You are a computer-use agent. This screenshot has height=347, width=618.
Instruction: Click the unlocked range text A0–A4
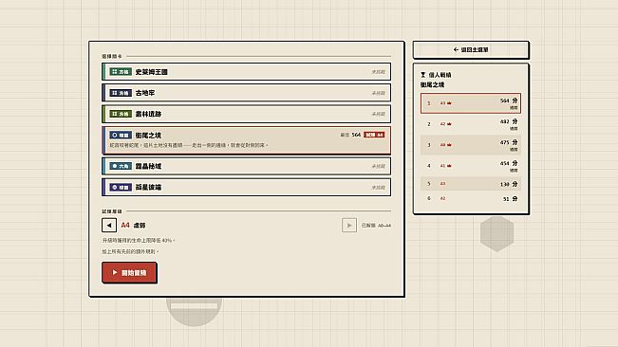point(384,226)
